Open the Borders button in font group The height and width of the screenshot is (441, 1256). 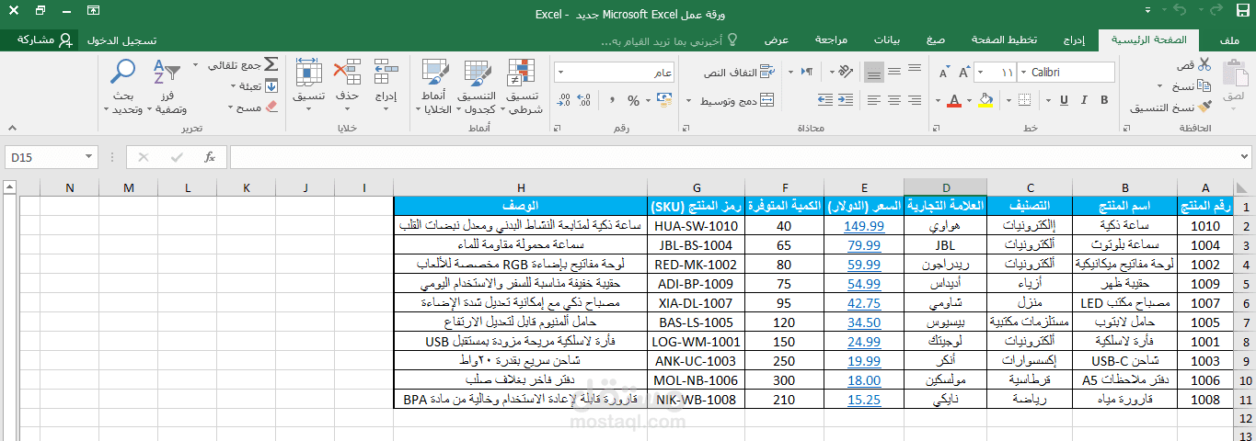[1024, 100]
